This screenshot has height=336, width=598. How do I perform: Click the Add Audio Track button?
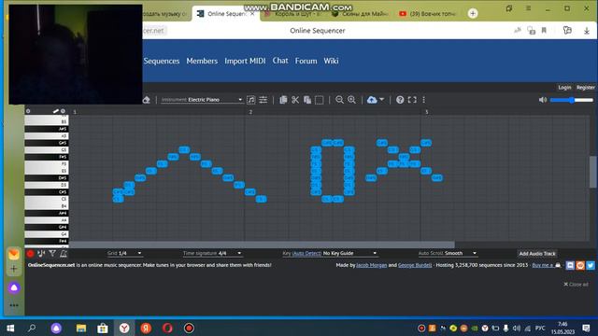click(537, 254)
